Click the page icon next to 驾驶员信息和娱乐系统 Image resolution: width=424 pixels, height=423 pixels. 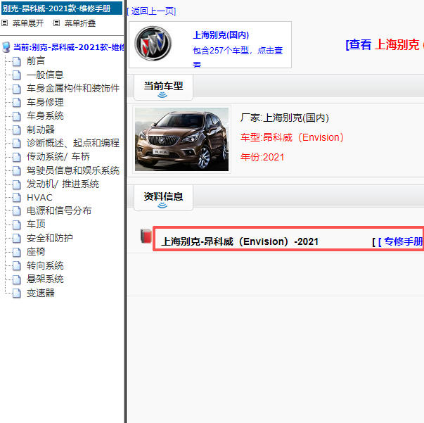click(x=16, y=170)
